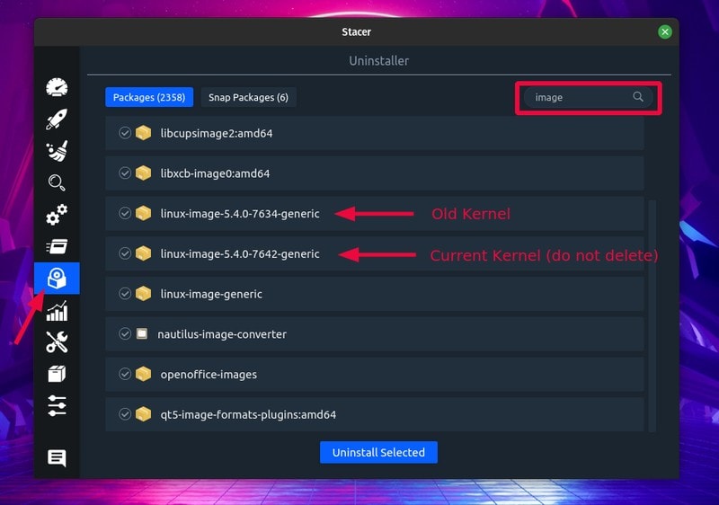719x505 pixels.
Task: Open Services gears icon
Action: coord(57,215)
